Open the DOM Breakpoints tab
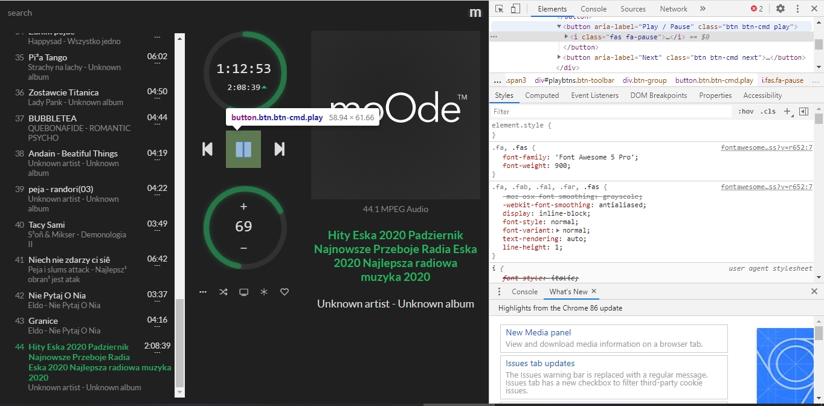 658,95
